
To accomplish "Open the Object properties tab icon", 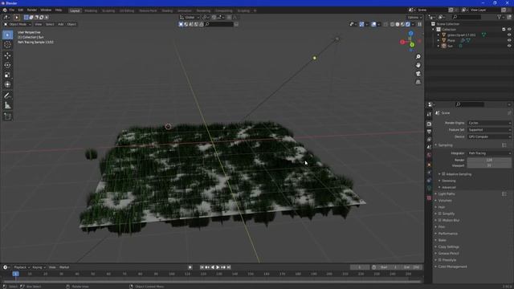I will click(x=429, y=165).
